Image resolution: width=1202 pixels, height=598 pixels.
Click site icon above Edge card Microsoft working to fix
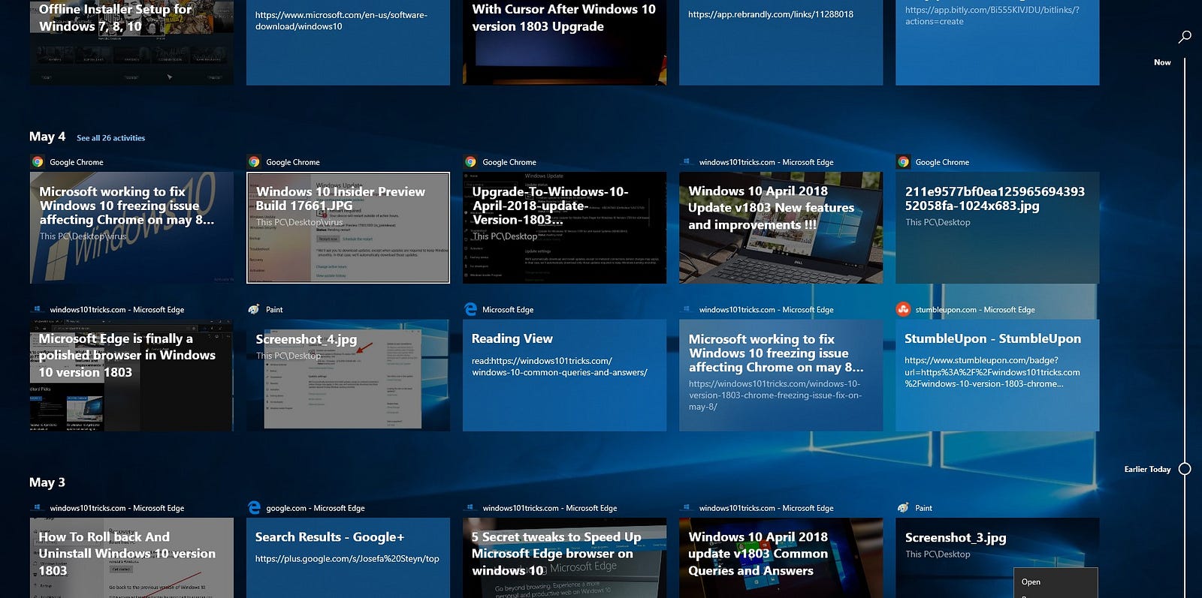[x=687, y=309]
